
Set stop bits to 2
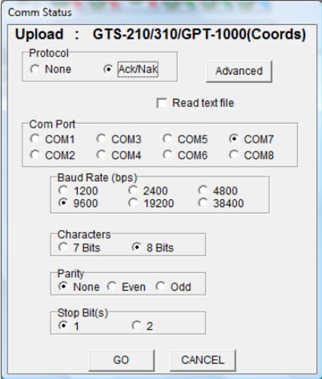point(137,326)
